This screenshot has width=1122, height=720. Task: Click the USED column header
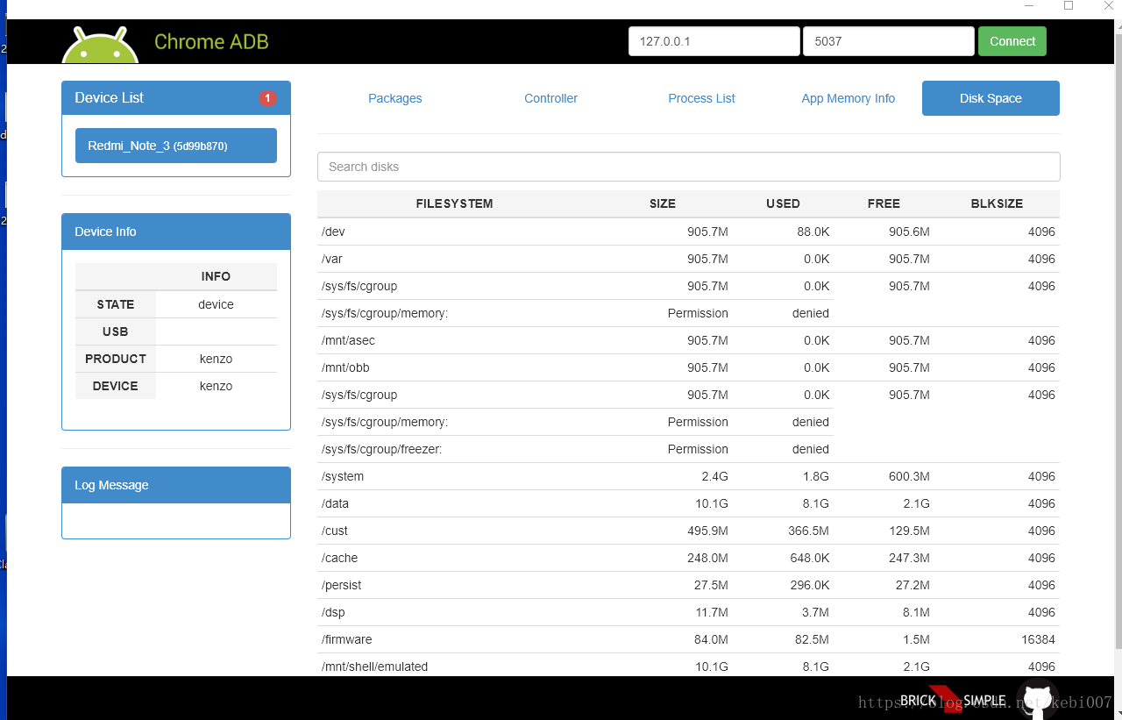tap(783, 203)
